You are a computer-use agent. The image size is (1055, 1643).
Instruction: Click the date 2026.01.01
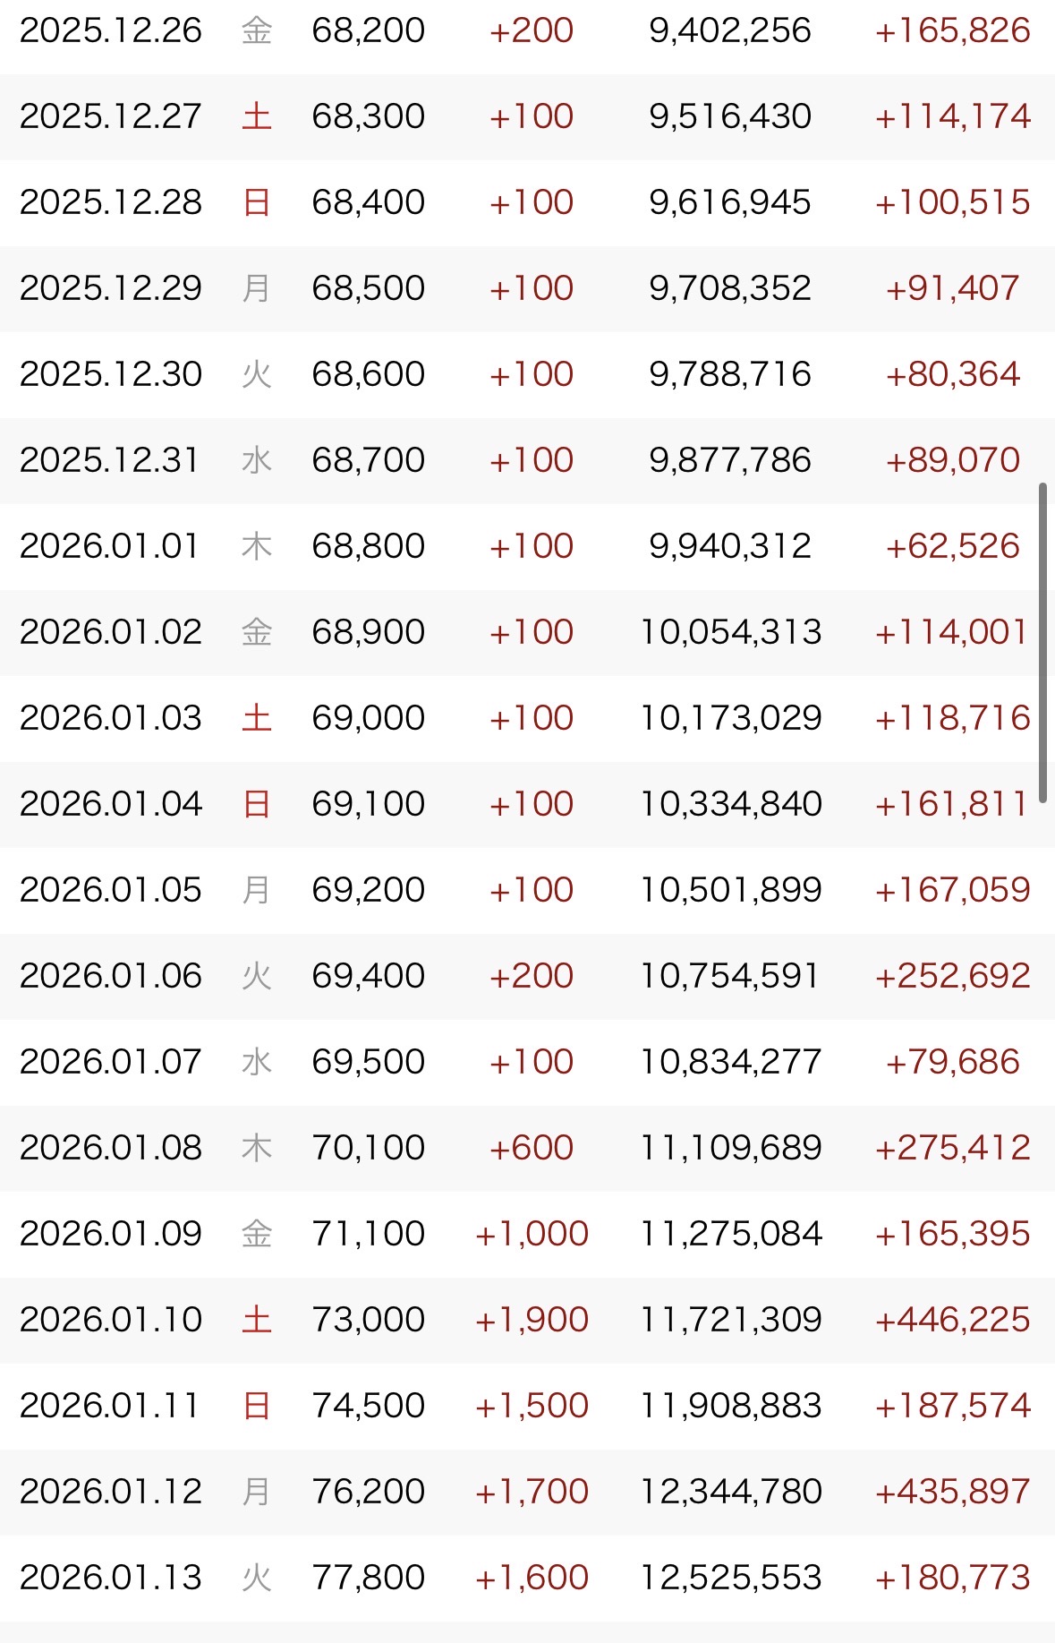coord(109,546)
